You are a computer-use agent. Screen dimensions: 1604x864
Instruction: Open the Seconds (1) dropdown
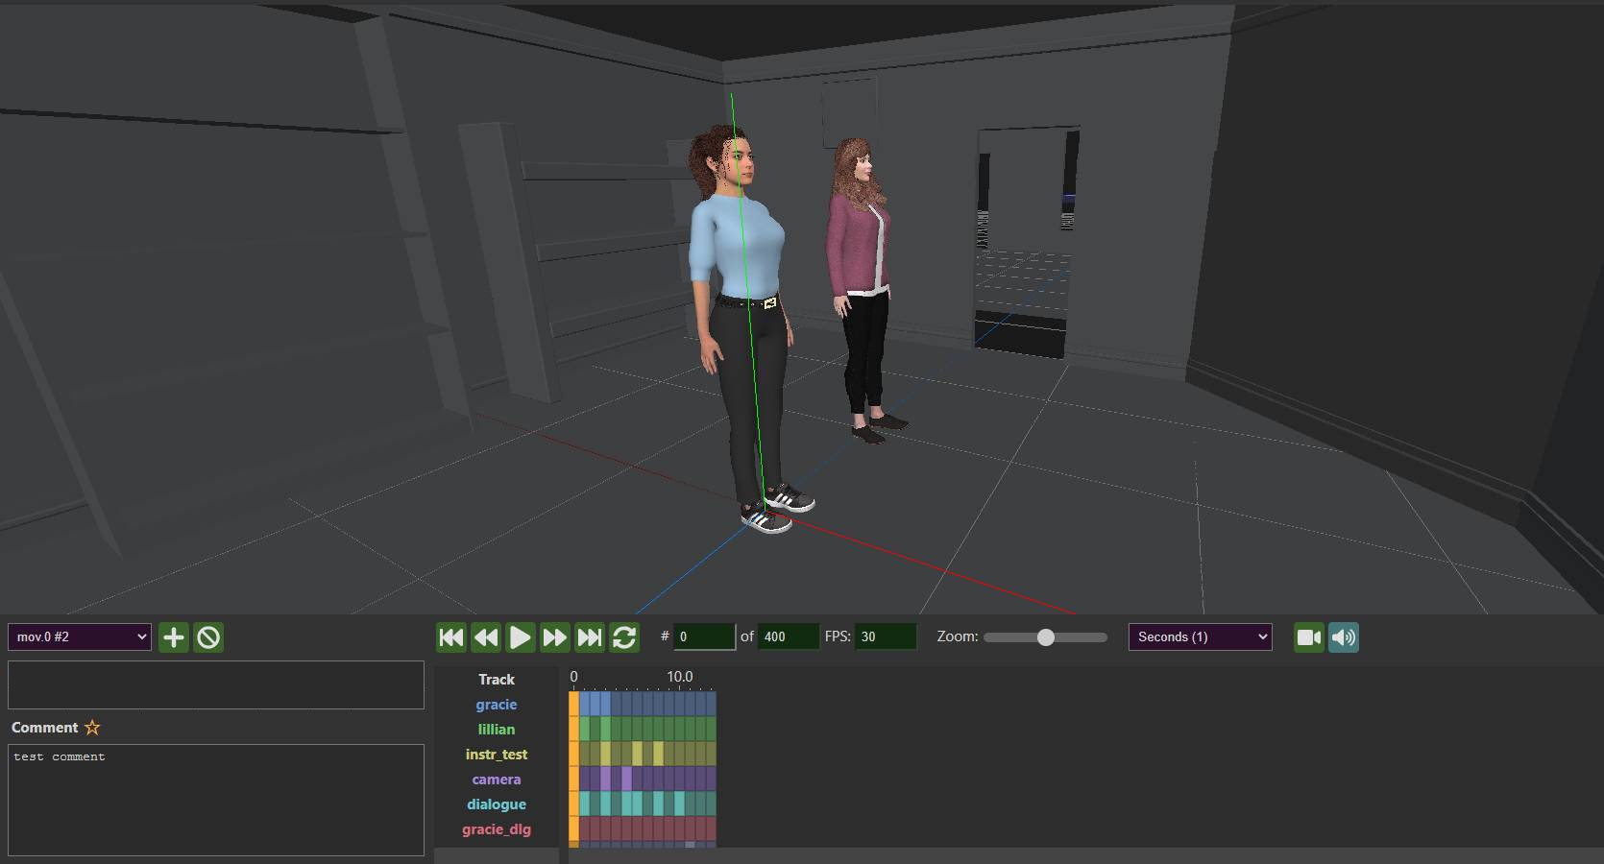1200,637
